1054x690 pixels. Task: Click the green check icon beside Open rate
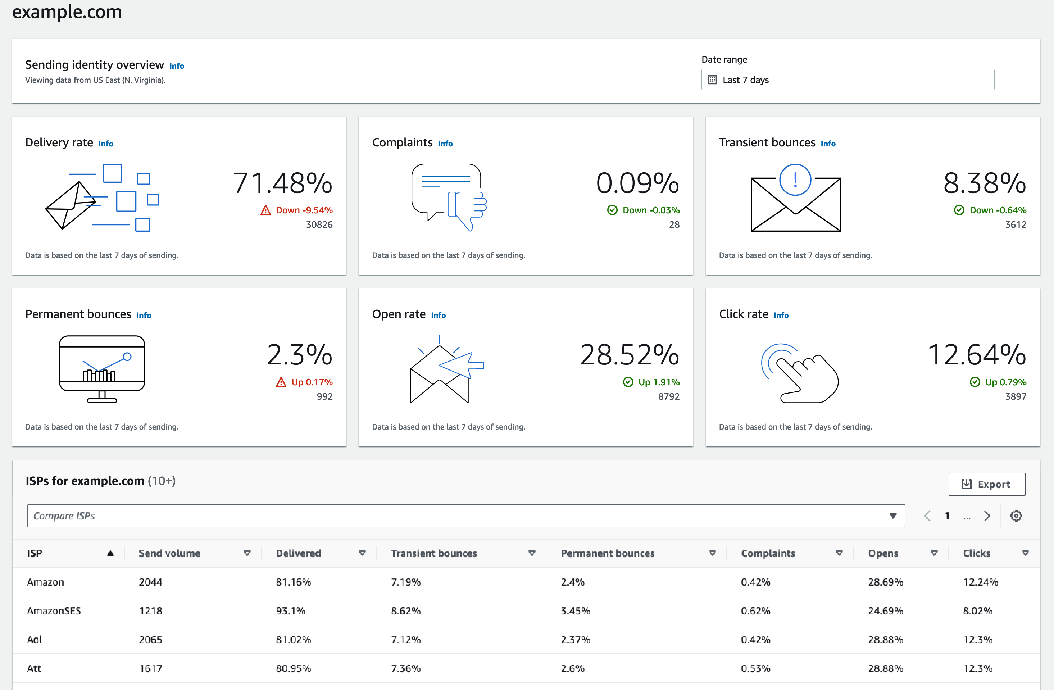(x=628, y=382)
